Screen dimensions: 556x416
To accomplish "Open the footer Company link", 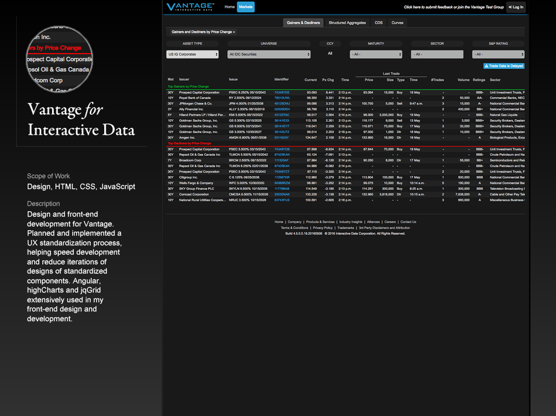I will (294, 222).
